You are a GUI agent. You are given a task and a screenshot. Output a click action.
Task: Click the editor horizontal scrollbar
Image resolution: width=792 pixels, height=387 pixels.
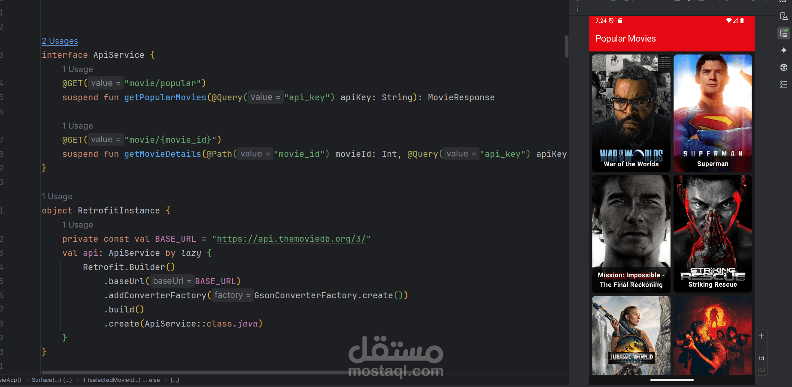coord(195,372)
